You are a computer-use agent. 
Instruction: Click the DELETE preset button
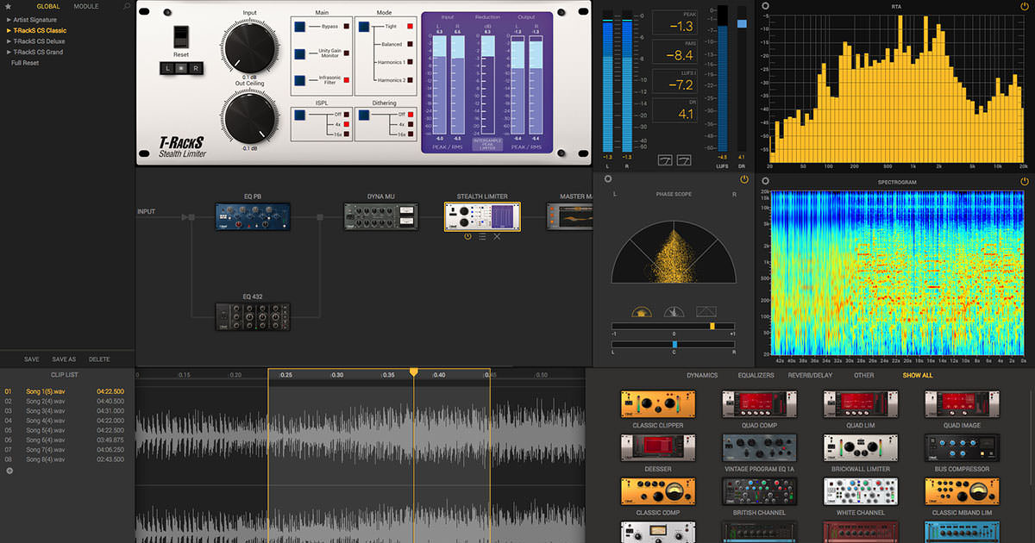pyautogui.click(x=99, y=359)
